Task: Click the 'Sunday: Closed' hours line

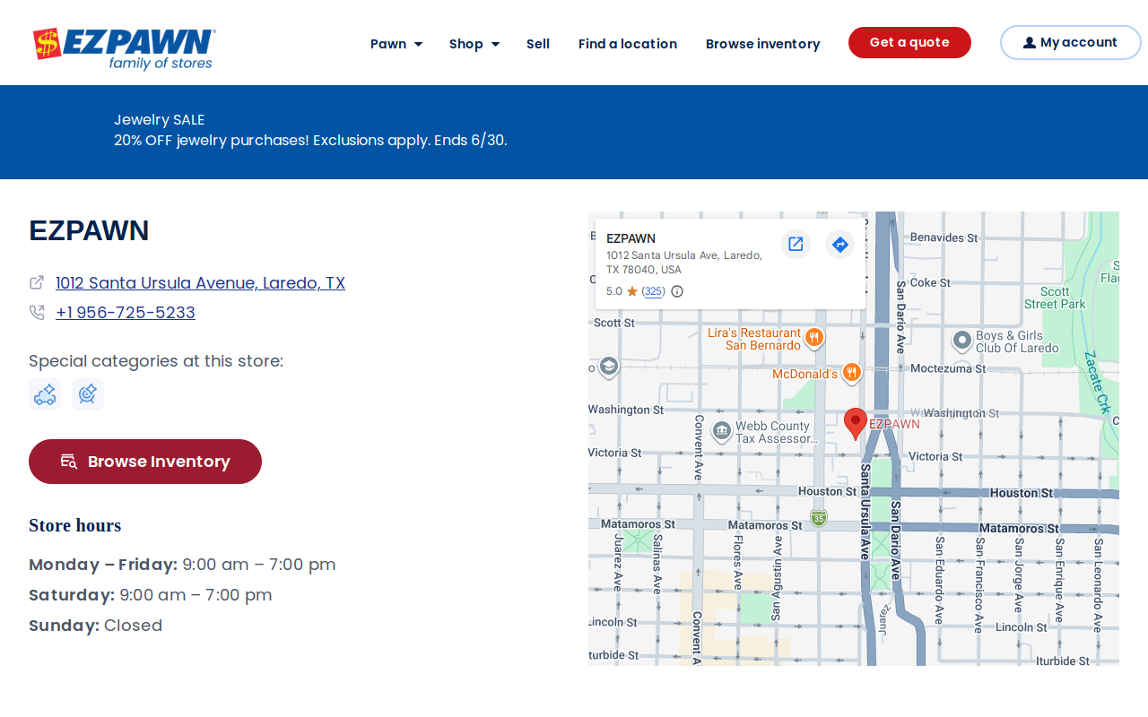Action: (96, 626)
